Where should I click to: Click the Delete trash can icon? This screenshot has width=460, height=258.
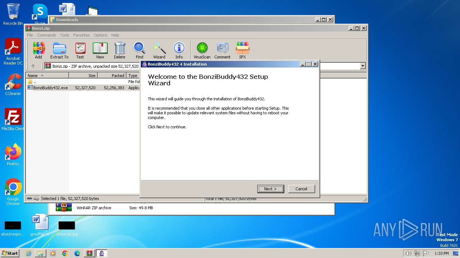120,50
